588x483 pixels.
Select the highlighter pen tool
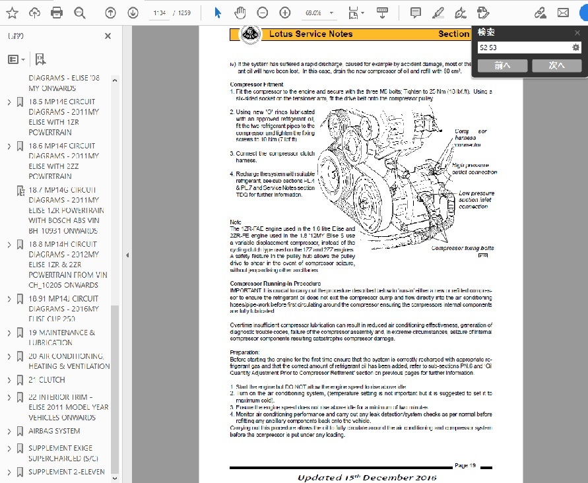438,13
